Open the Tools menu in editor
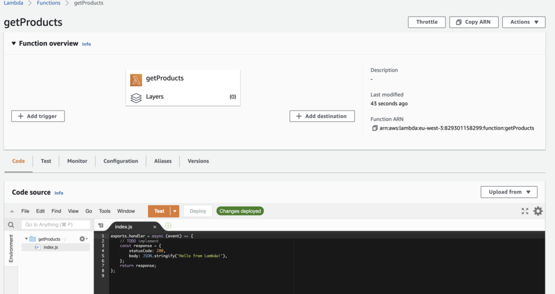Viewport: 555px width, 294px height. 105,211
